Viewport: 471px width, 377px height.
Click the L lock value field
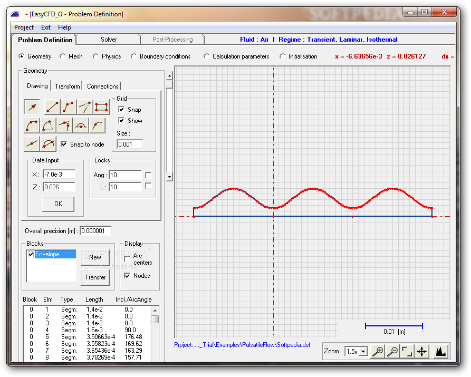[x=125, y=187]
